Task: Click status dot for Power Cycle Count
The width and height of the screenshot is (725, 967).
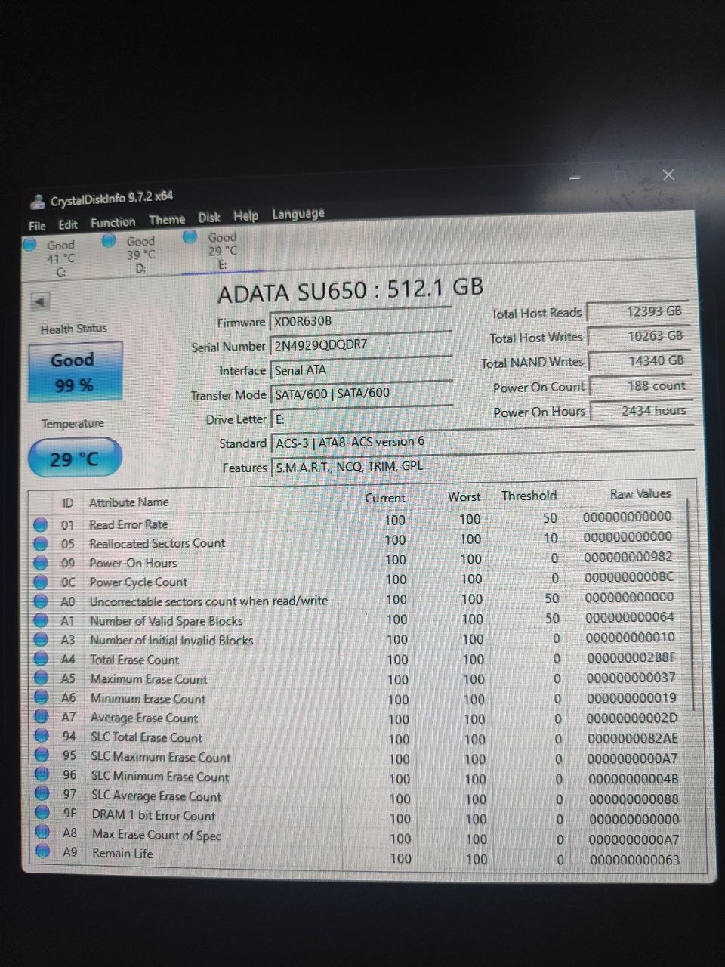Action: click(x=42, y=582)
